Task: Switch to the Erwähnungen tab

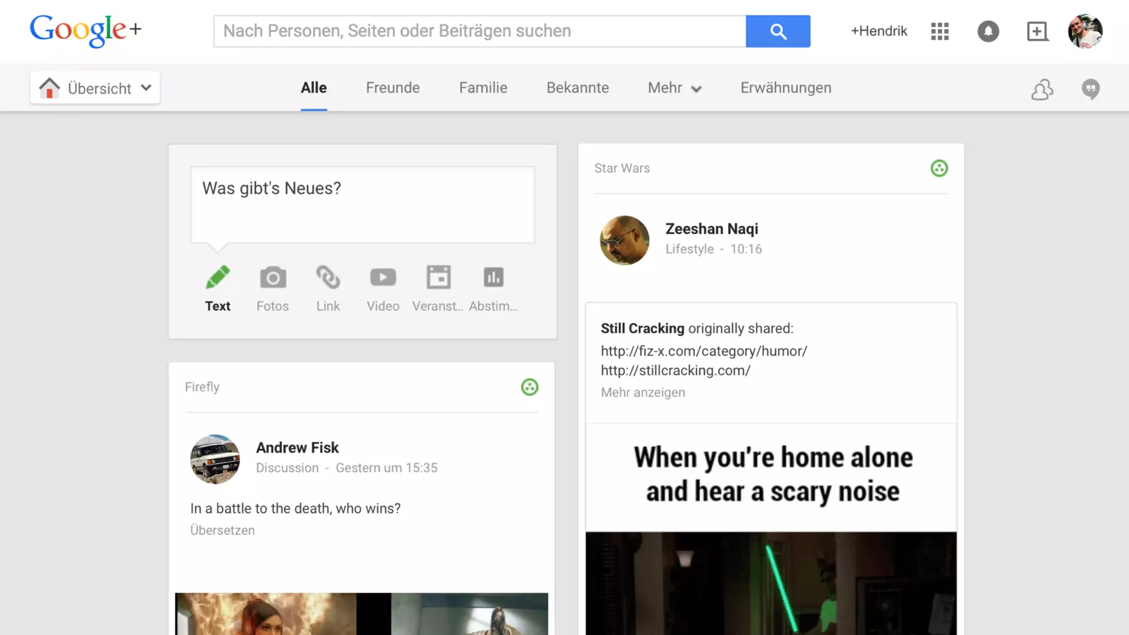Action: (x=786, y=88)
